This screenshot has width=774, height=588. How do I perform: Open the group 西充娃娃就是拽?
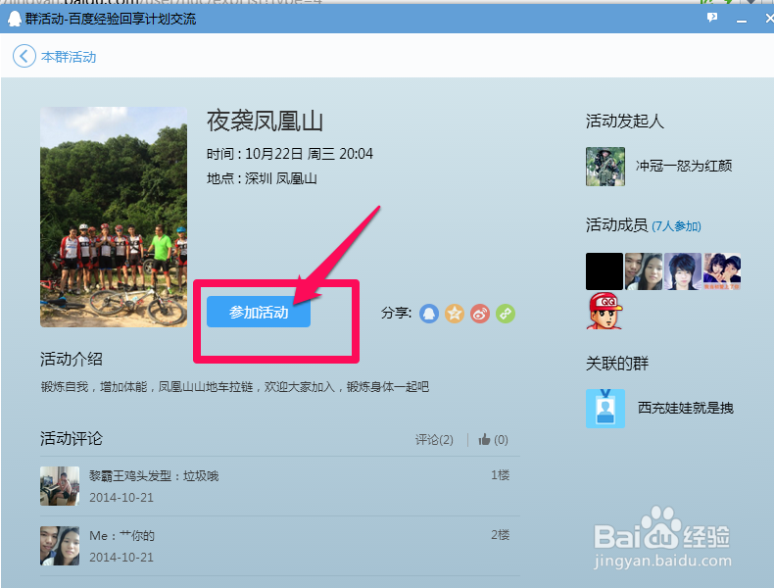coord(685,408)
